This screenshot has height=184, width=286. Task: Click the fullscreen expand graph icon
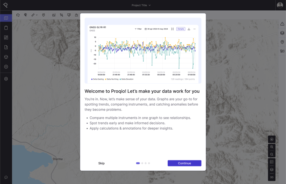[x=172, y=29]
